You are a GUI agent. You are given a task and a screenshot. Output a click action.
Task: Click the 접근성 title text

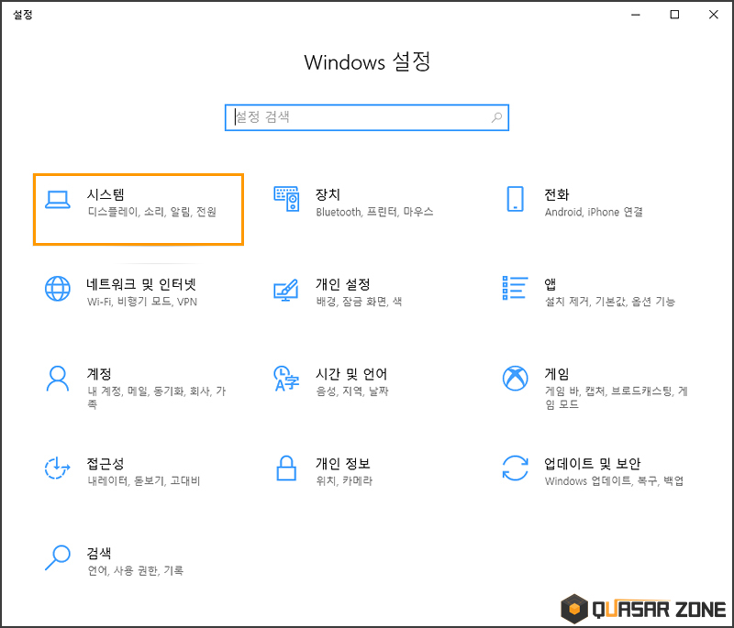click(x=106, y=464)
